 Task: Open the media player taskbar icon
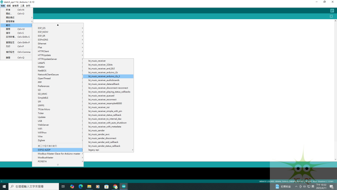tap(98, 186)
